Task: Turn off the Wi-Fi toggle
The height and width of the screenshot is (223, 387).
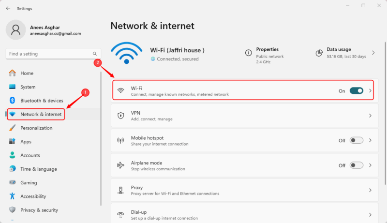Action: [x=357, y=91]
